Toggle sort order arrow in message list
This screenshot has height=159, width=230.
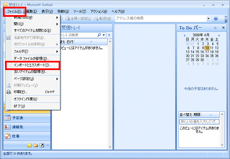click(91, 42)
